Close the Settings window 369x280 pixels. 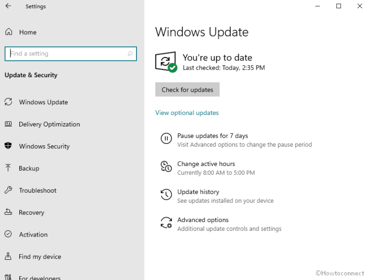click(x=359, y=6)
